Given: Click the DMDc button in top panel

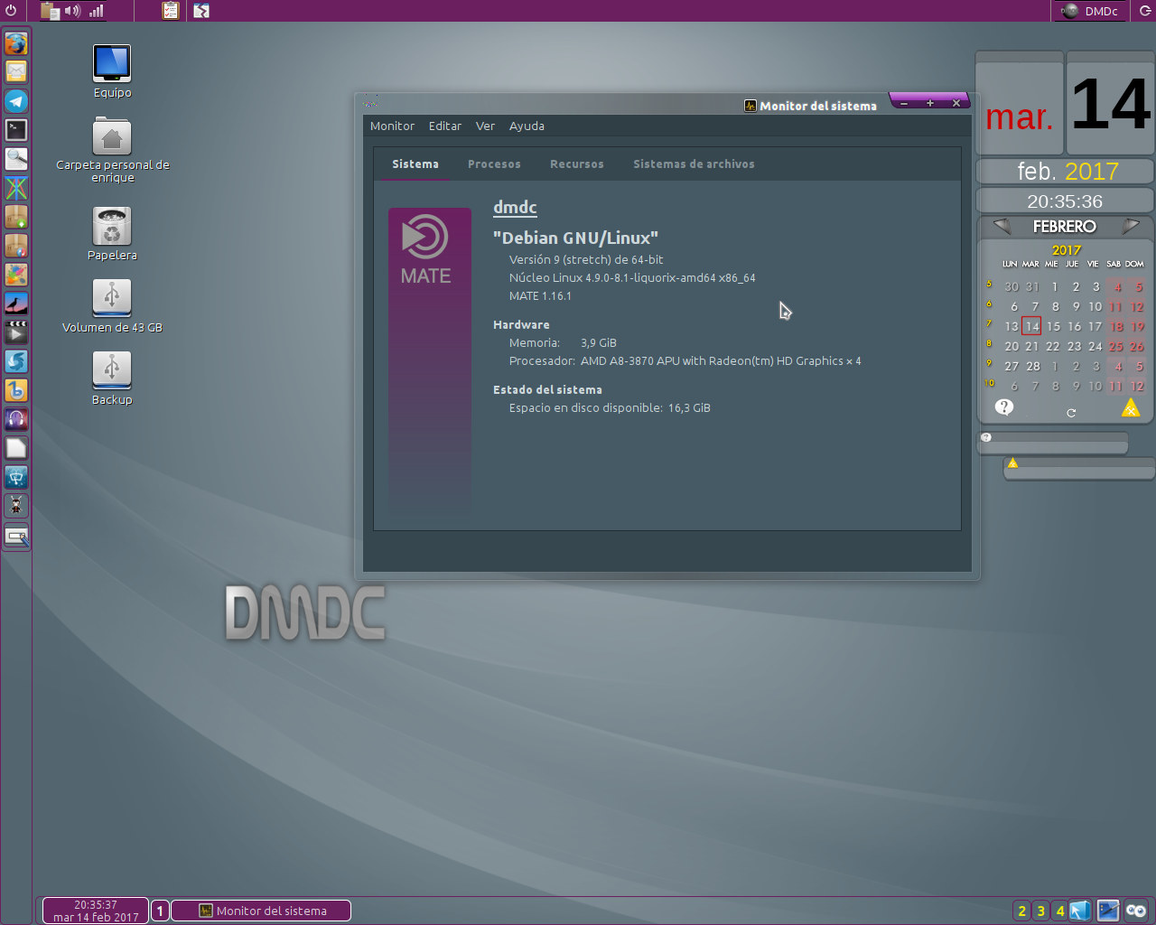Looking at the screenshot, I should point(1090,11).
